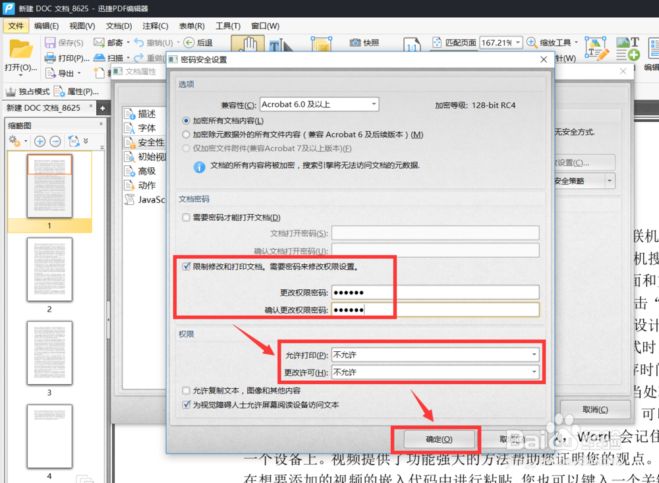Click the 扫描 scanner icon
Image resolution: width=659 pixels, height=483 pixels.
point(100,57)
